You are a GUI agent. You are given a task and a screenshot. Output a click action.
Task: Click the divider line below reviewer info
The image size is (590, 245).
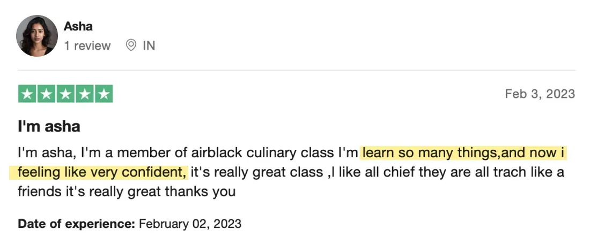click(x=297, y=70)
